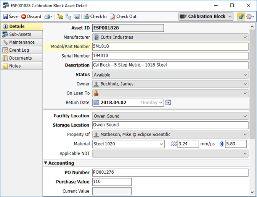Screen dimensions: 257x197
Task: Click the scrollbar up arrow
Action: 252,26
